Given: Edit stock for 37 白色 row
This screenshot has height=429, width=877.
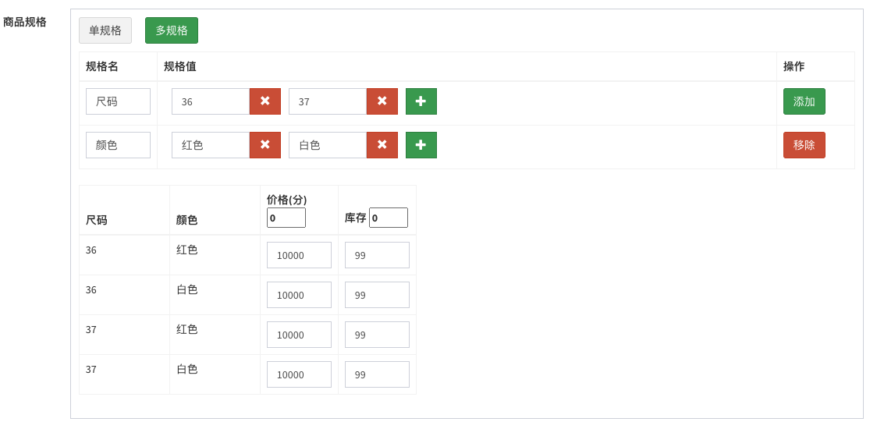Looking at the screenshot, I should (377, 374).
